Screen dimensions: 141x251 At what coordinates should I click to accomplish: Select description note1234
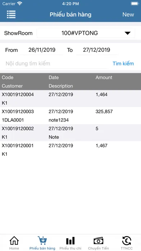click(59, 120)
